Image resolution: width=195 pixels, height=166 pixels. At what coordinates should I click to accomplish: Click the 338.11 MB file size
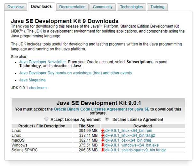88,135
